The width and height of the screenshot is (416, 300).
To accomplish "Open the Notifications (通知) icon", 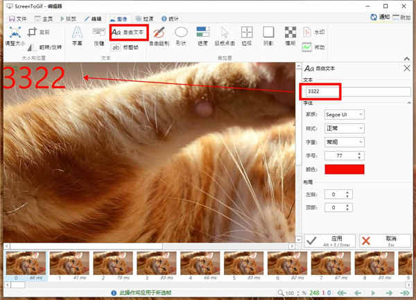I will (x=380, y=17).
